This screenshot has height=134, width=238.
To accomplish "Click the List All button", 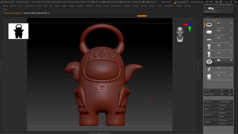I will pyautogui.click(x=211, y=90).
